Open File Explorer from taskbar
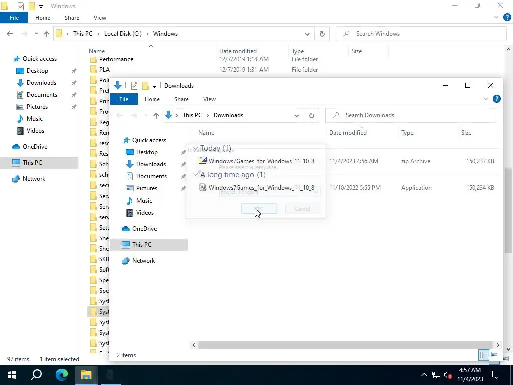 point(86,375)
